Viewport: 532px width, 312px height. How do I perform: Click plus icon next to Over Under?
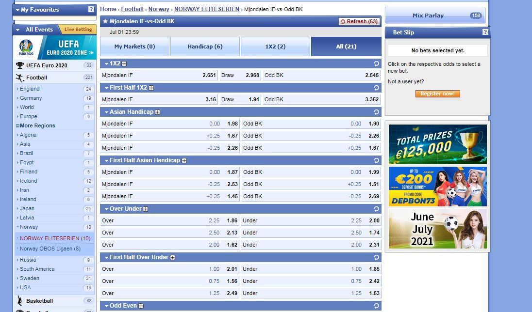145,209
